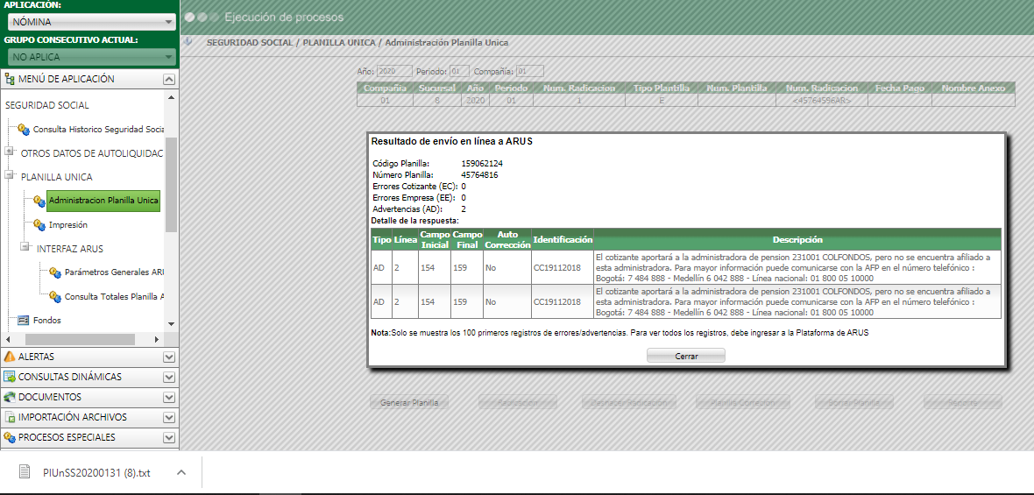Click the Periodo field showing 01
The height and width of the screenshot is (495, 1034).
tap(460, 71)
